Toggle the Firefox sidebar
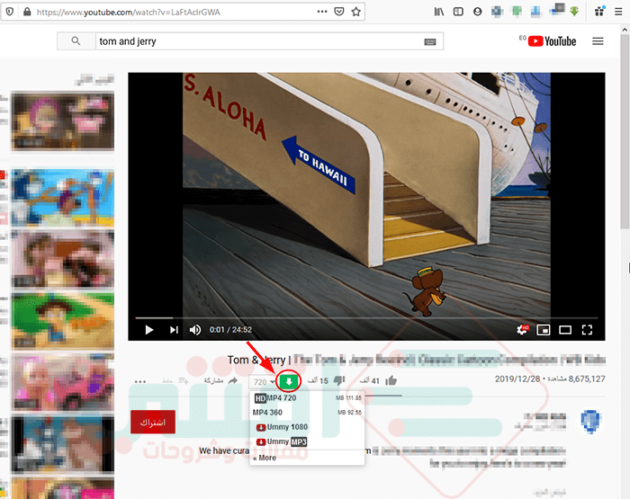The width and height of the screenshot is (630, 499). 458,12
